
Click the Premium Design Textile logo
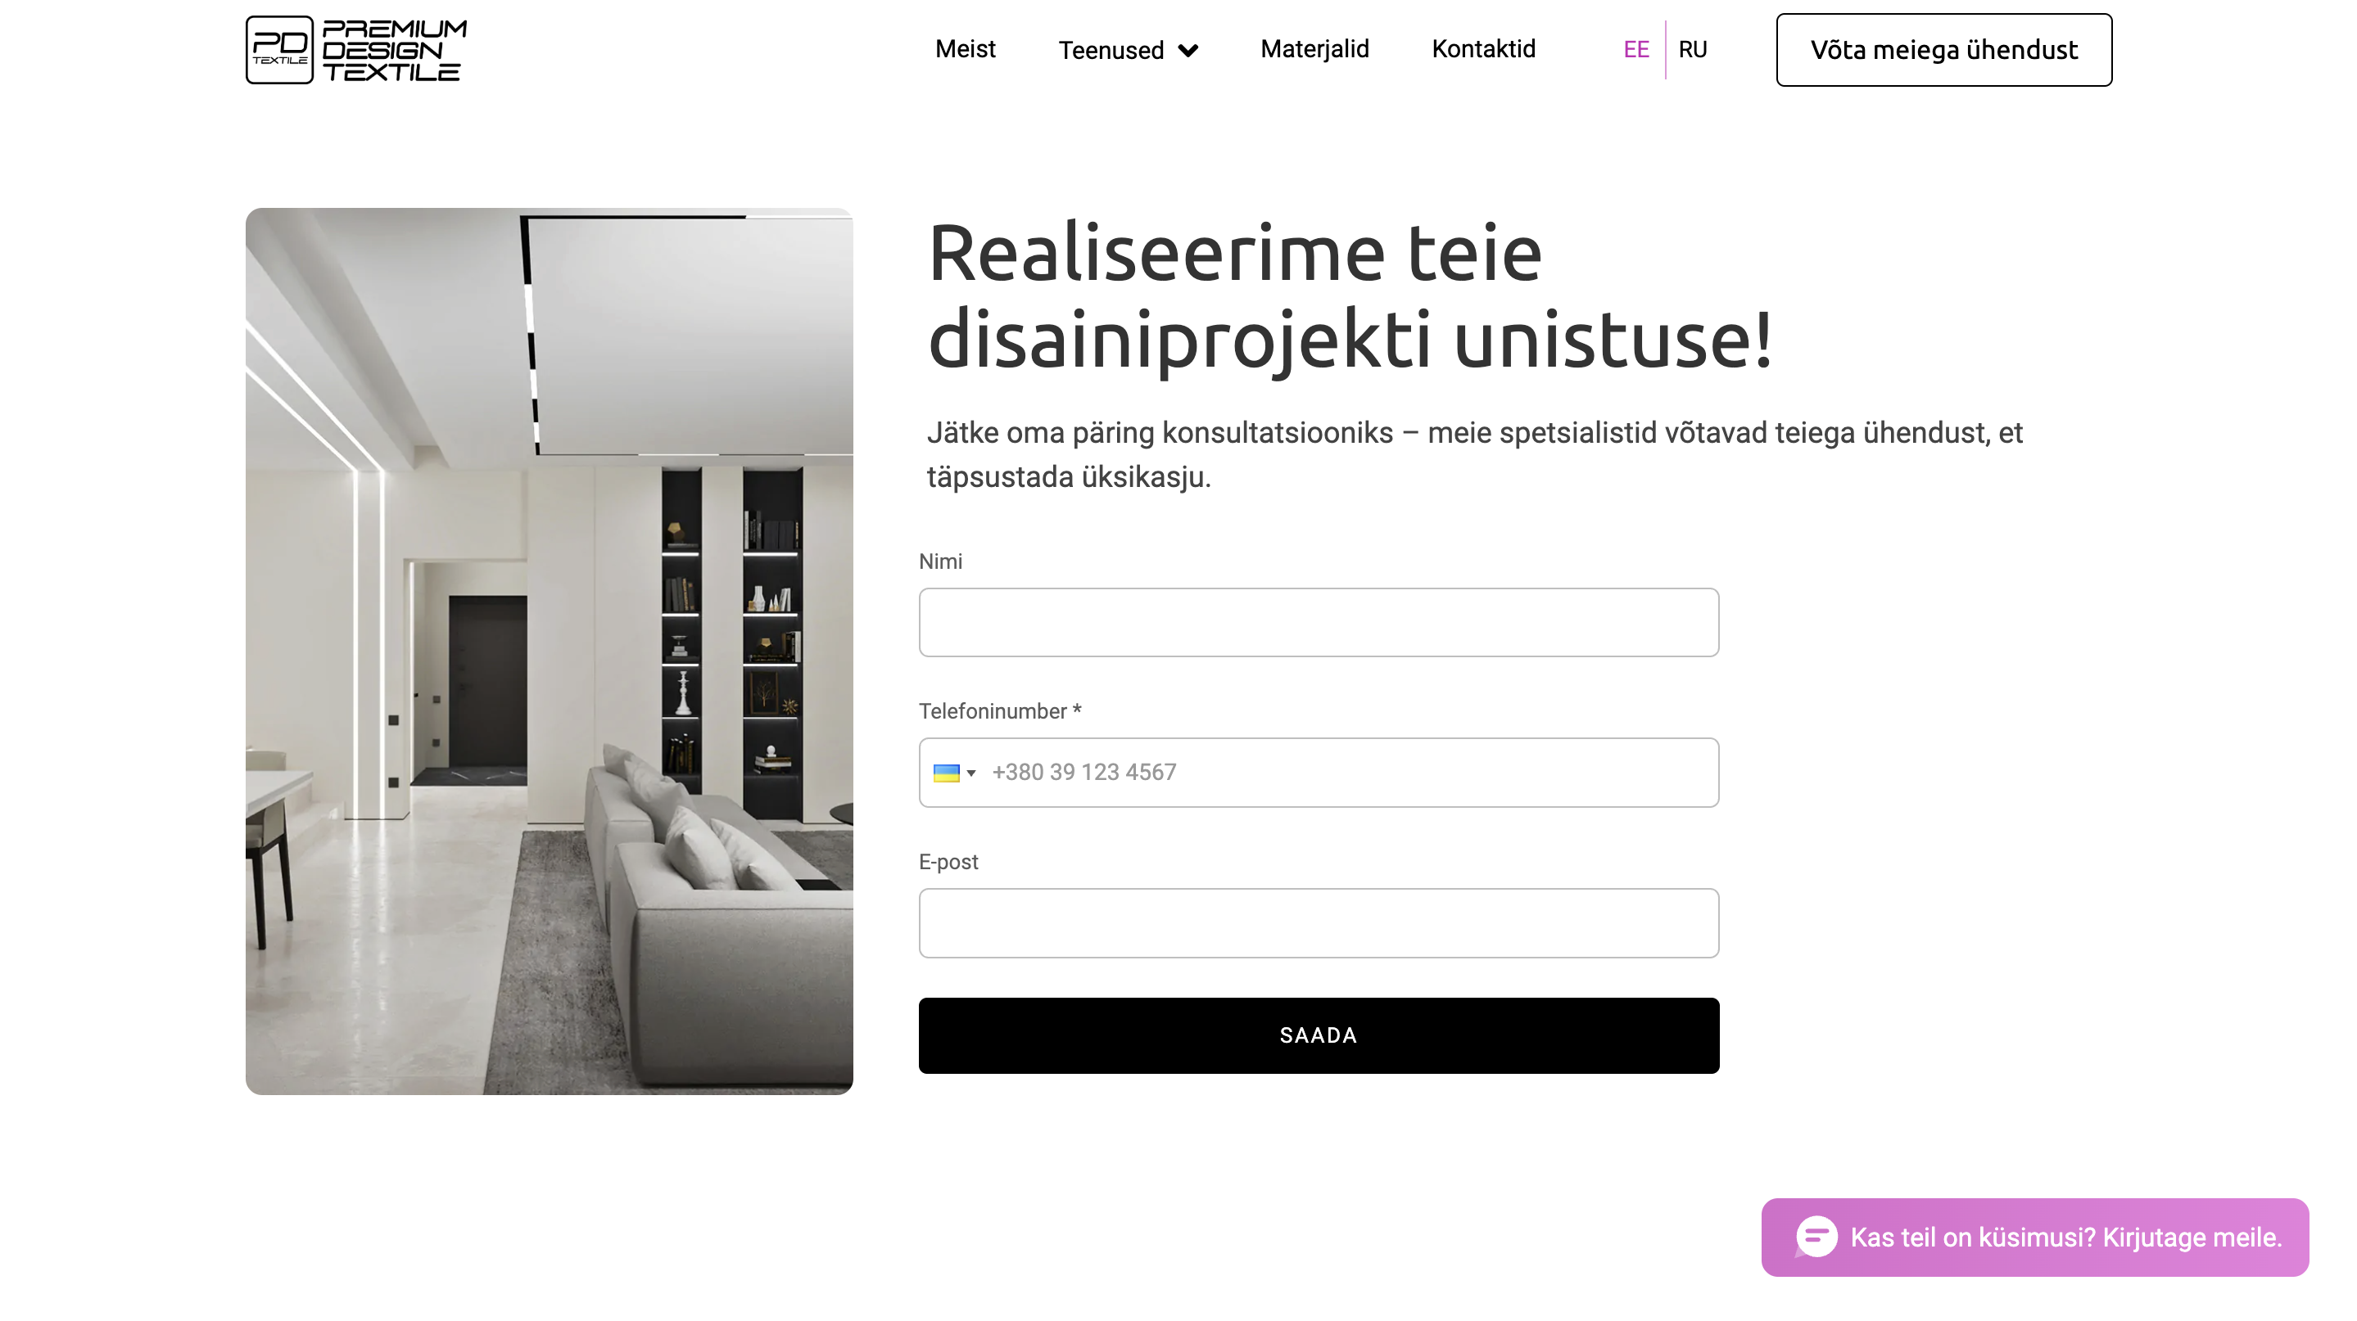pyautogui.click(x=356, y=49)
